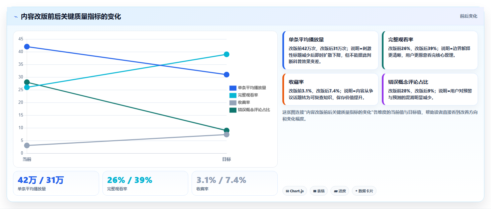Image resolution: width=491 pixels, height=209 pixels.
Task: Click the 42万 / 31万 stat tile
Action: click(x=56, y=183)
